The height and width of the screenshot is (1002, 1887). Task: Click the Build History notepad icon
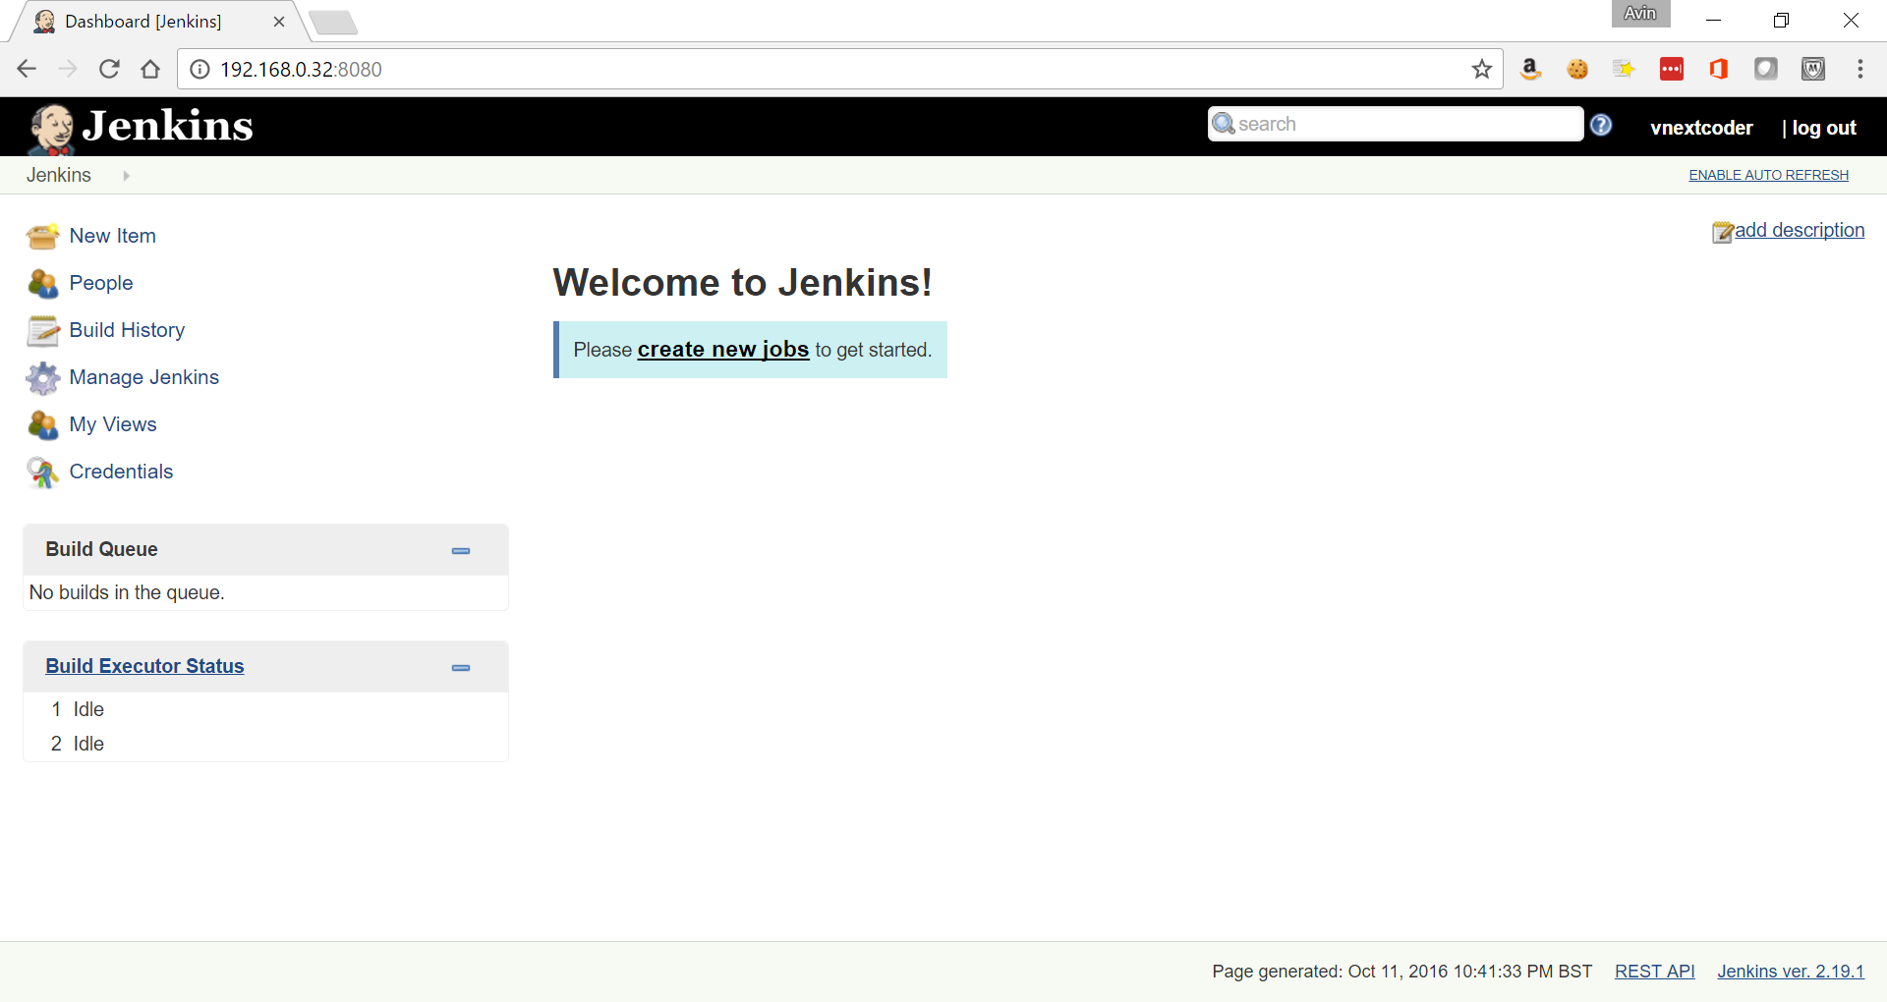pos(42,331)
